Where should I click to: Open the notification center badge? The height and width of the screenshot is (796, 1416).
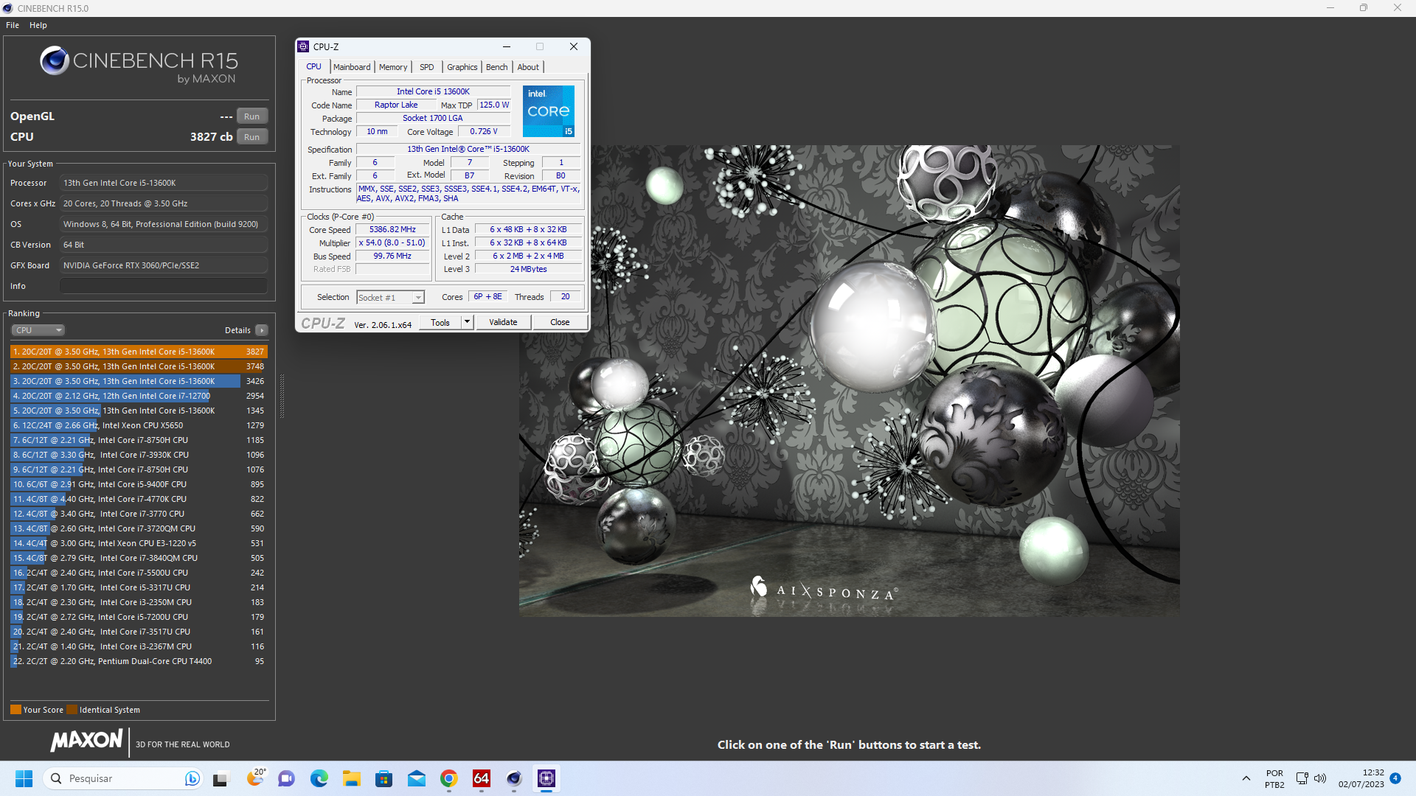pyautogui.click(x=1395, y=778)
